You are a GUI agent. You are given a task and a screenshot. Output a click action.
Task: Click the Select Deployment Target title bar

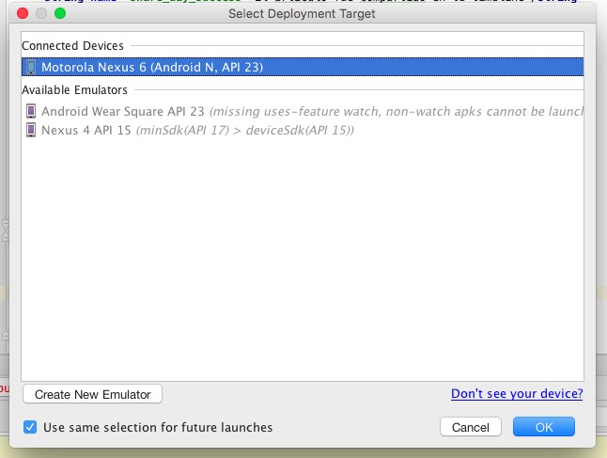(301, 14)
